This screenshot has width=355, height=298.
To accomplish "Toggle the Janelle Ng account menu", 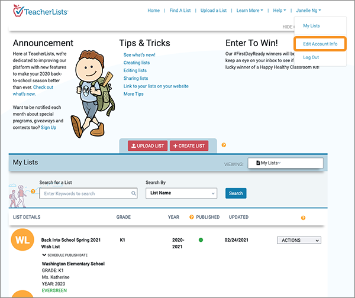I will pos(309,11).
